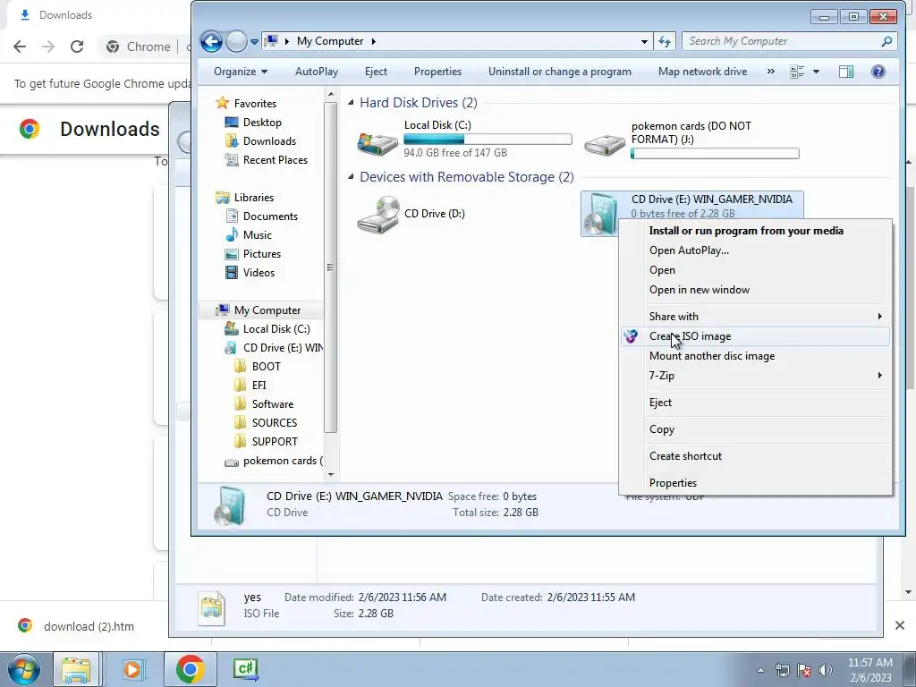Open the SUPPORT folder in the tree
The height and width of the screenshot is (687, 916).
[275, 442]
